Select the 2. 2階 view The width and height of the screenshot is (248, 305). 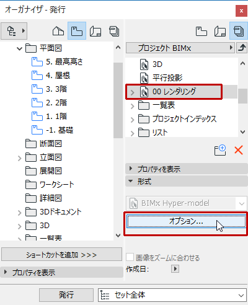click(49, 103)
